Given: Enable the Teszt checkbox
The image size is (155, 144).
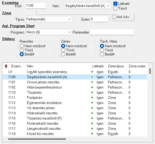Looking at the screenshot, I should [115, 8].
